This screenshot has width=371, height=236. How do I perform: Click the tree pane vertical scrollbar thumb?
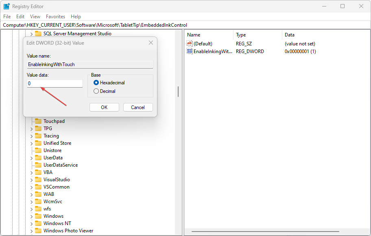[178, 92]
